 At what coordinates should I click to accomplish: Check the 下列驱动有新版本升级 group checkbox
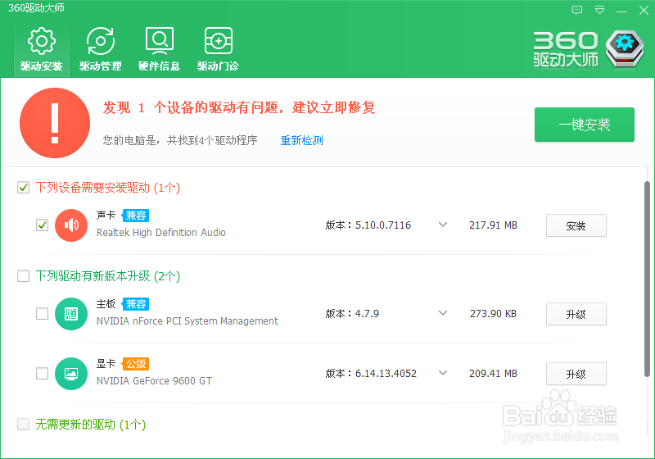tap(24, 276)
